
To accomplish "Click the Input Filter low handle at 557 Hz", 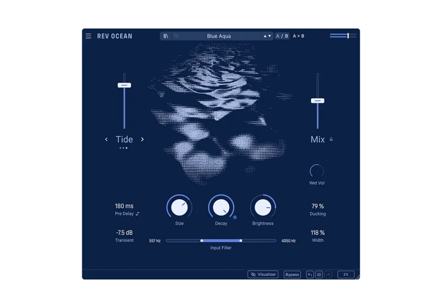I will click(202, 241).
